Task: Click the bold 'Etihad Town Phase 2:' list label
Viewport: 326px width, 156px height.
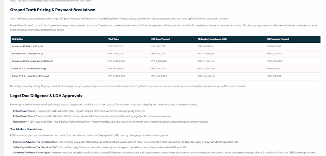Action: click(x=25, y=116)
